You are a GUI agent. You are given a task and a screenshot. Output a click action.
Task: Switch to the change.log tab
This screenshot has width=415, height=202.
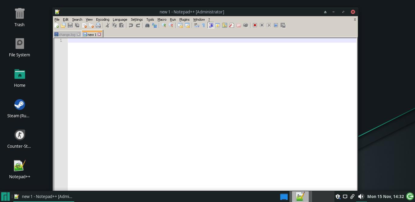67,34
